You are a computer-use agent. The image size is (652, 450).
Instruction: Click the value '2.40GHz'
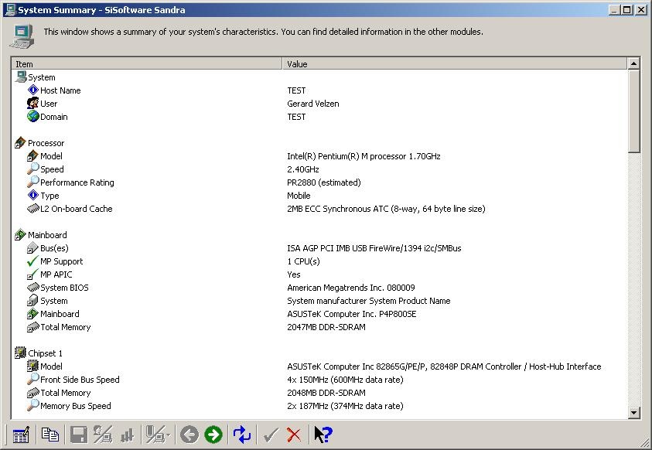pyautogui.click(x=302, y=169)
